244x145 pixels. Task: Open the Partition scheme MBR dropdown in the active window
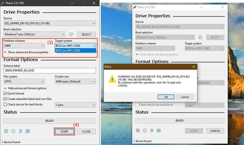coord(24,46)
